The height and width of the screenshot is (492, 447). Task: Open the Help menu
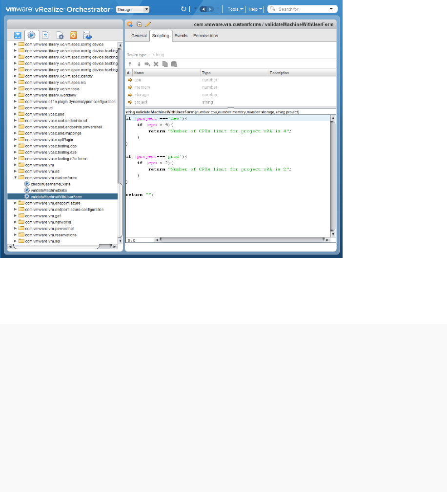[255, 9]
